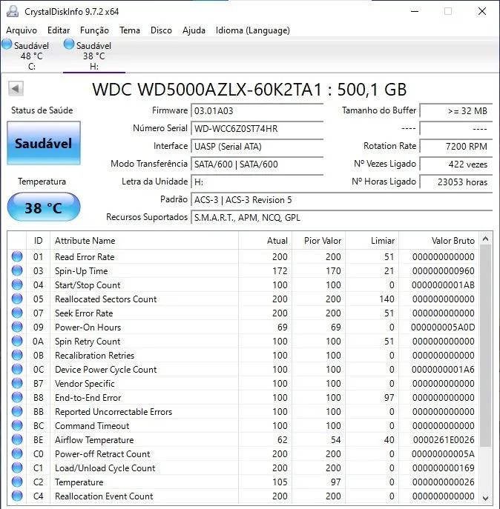Open the Idioma (Language) menu
Screen dimensions: 500x509
point(253,30)
